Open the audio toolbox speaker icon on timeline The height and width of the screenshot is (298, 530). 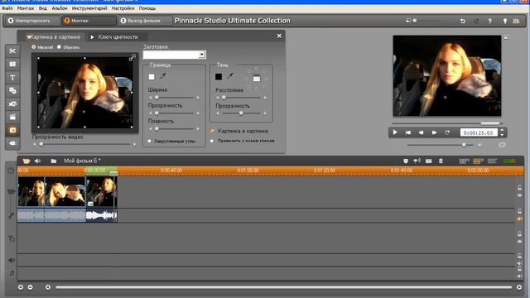(37, 161)
